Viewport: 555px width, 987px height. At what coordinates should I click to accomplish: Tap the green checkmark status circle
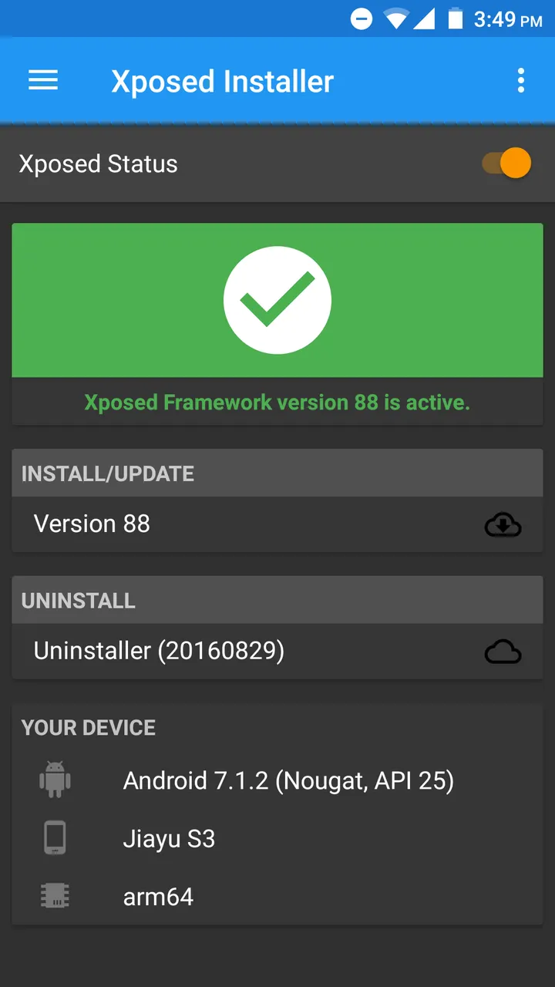[277, 300]
